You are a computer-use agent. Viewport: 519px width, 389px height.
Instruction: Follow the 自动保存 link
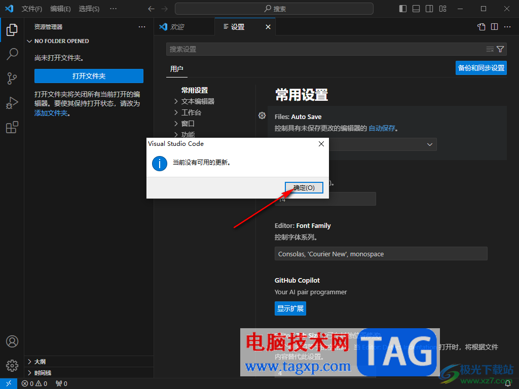(x=382, y=128)
